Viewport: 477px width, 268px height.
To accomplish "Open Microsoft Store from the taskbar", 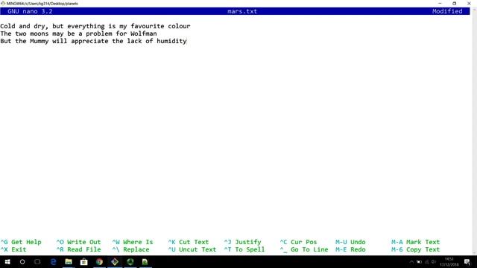I will 84,261.
